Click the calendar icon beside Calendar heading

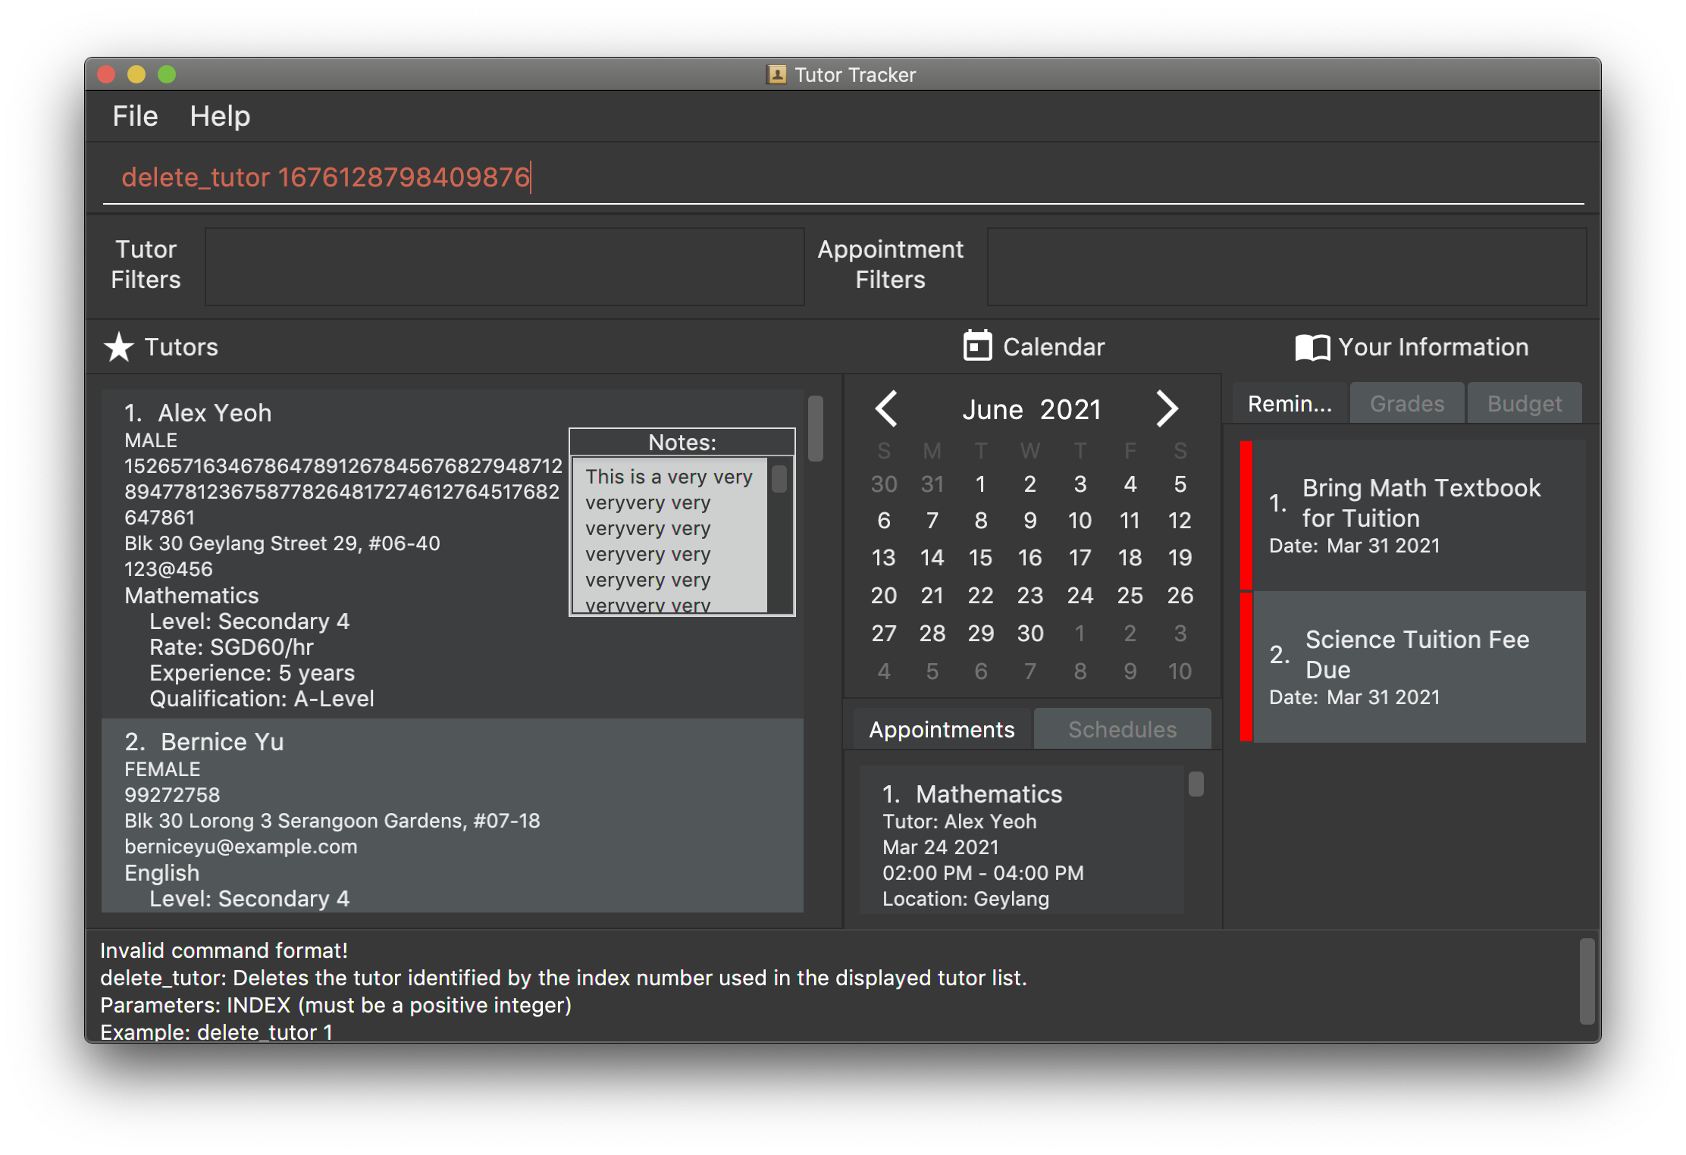[x=977, y=346]
